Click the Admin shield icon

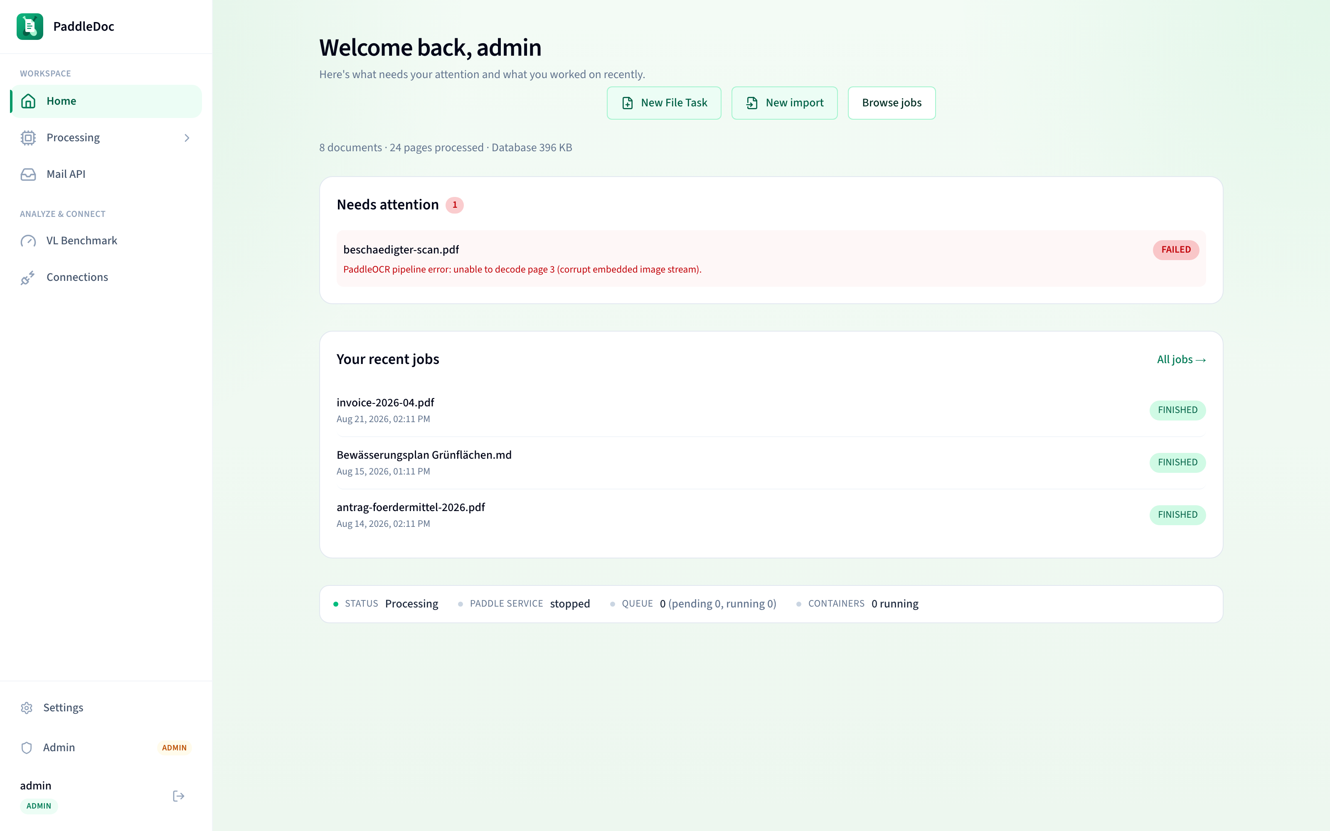[x=26, y=747]
